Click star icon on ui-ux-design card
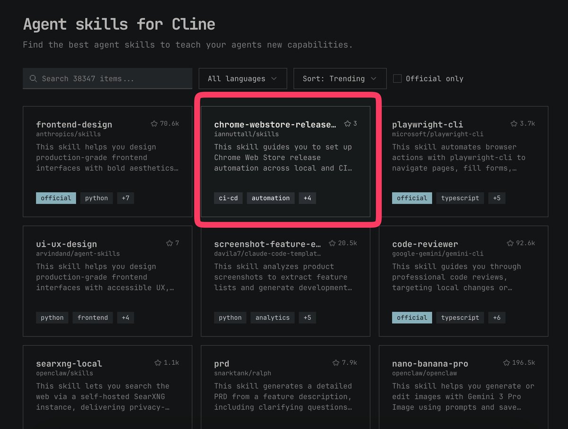Screen dimensions: 568x429 169,243
